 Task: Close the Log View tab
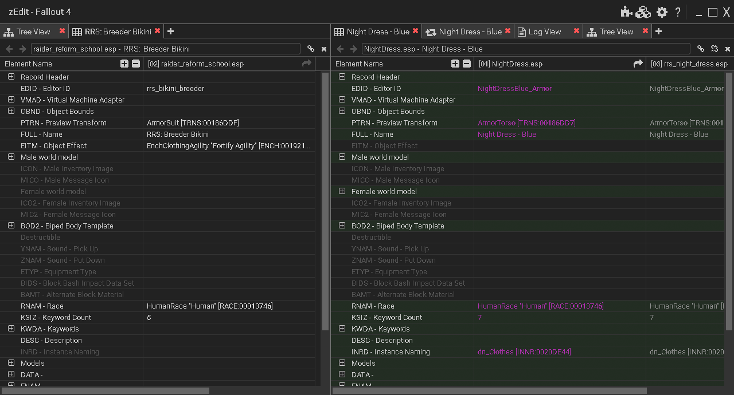(x=576, y=31)
